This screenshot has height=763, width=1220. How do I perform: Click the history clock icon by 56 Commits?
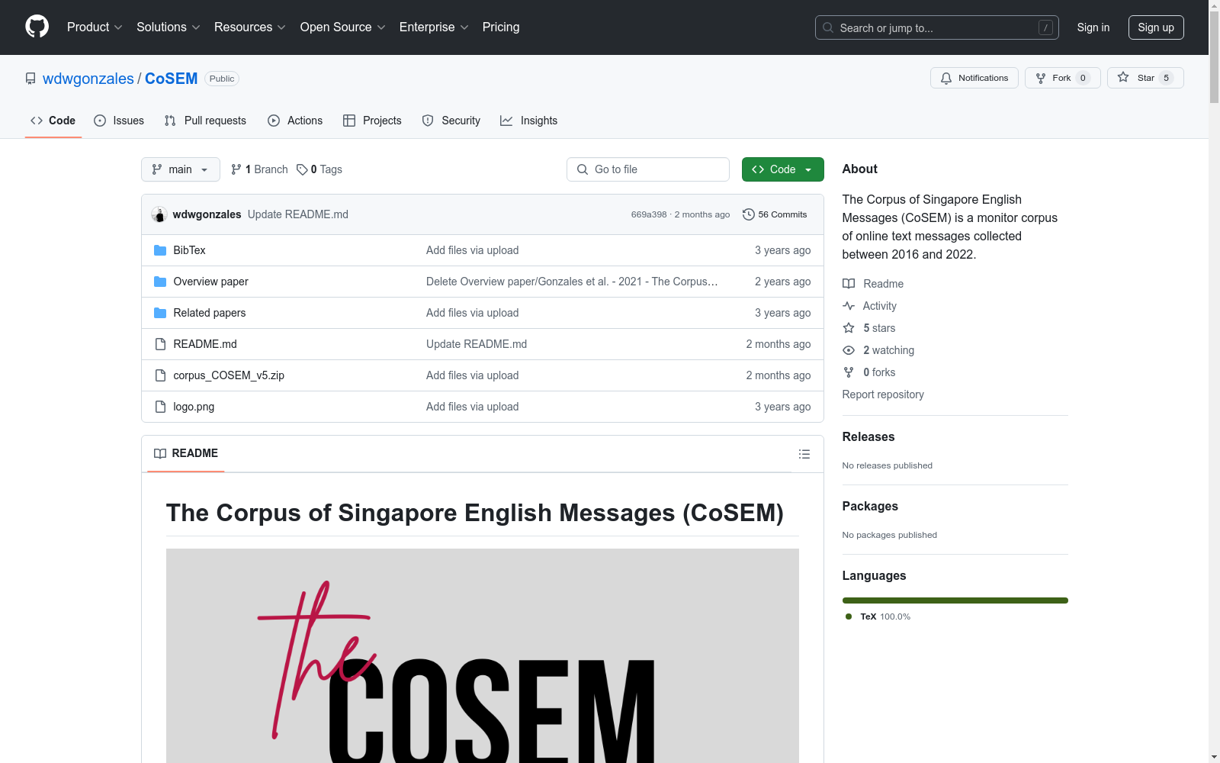pos(749,214)
